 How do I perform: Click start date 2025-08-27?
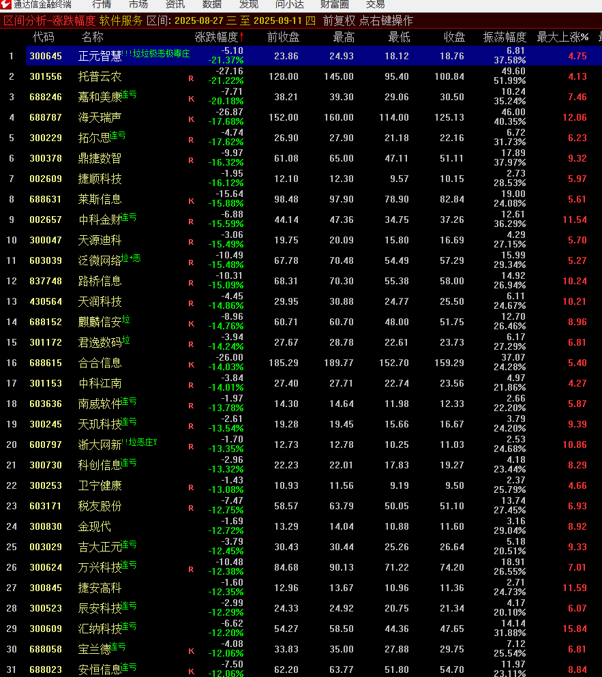point(200,20)
